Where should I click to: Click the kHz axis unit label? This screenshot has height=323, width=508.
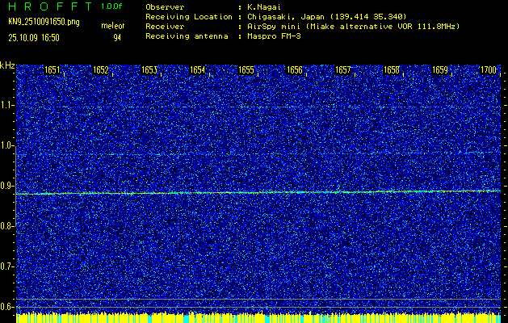pos(7,65)
